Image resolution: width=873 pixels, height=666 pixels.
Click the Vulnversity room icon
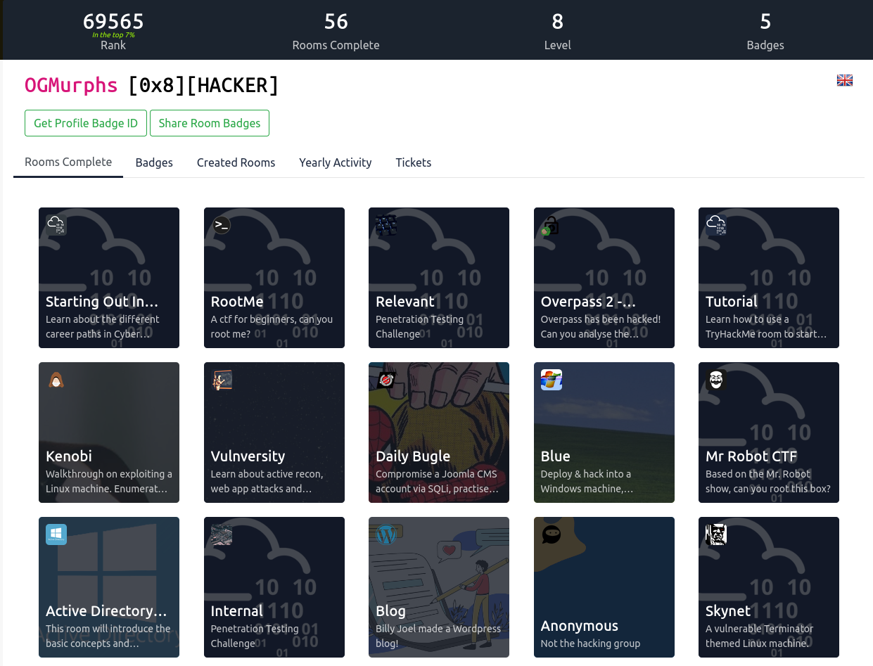222,380
